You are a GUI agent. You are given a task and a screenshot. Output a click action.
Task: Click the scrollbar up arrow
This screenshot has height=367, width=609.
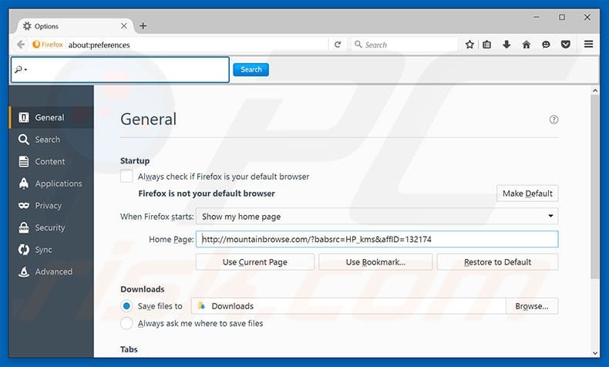point(595,90)
